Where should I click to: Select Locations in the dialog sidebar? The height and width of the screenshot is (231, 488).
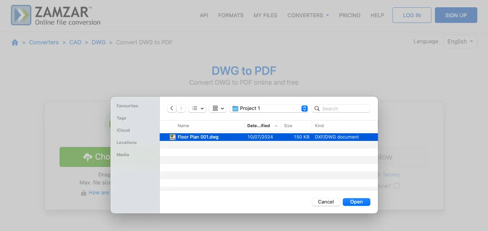pyautogui.click(x=126, y=142)
